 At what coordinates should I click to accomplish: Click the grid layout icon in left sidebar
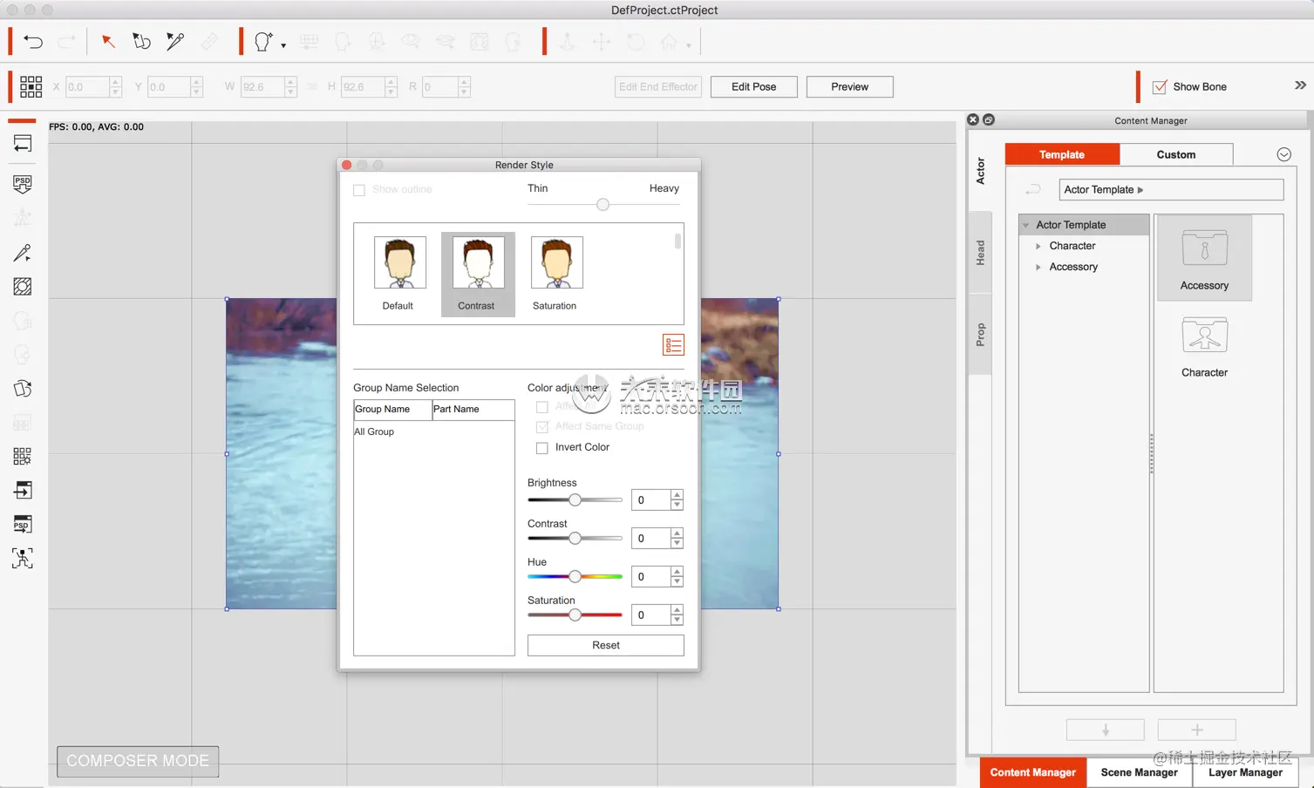[23, 456]
